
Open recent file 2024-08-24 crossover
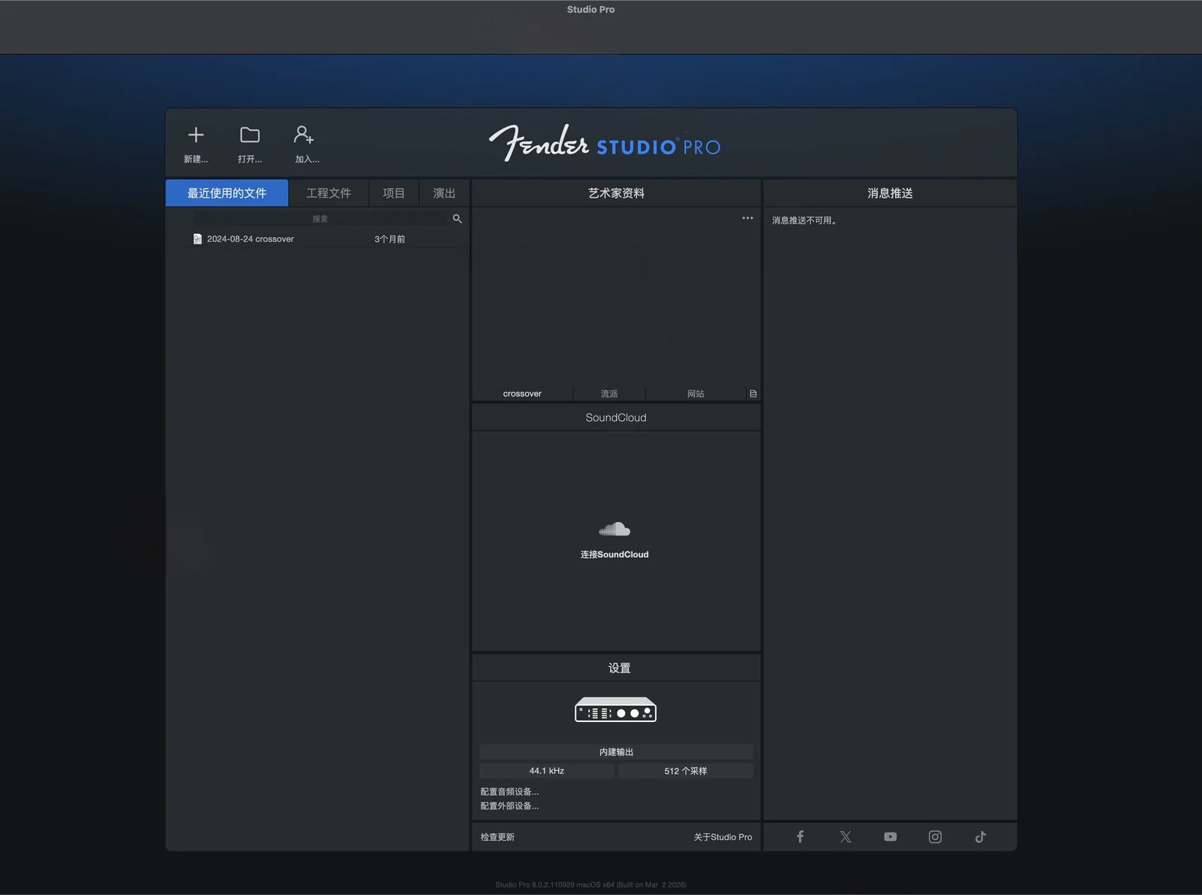click(x=250, y=239)
